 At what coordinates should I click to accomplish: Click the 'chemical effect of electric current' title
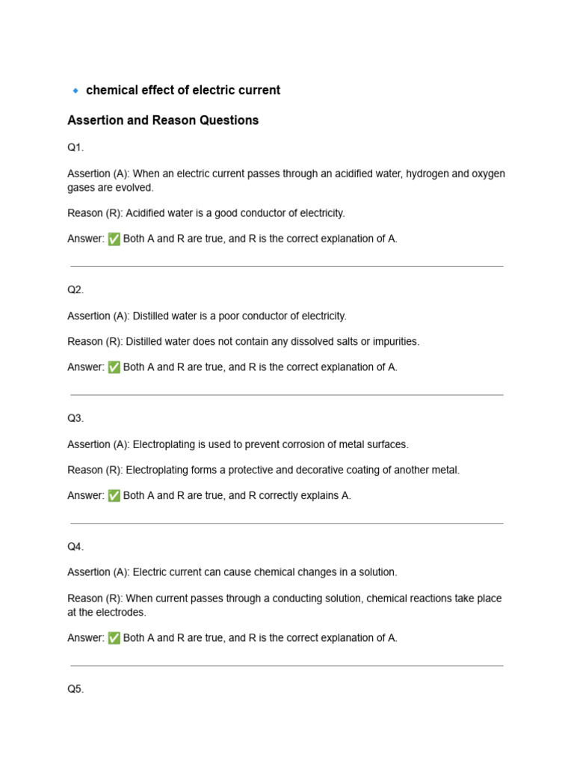pyautogui.click(x=183, y=91)
